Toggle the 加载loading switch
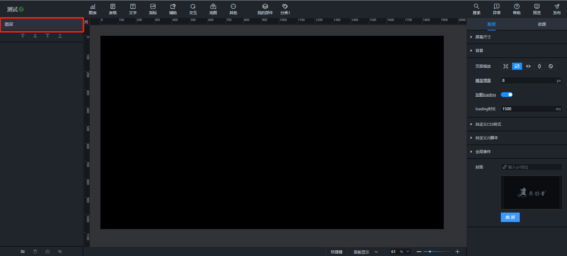 [506, 95]
